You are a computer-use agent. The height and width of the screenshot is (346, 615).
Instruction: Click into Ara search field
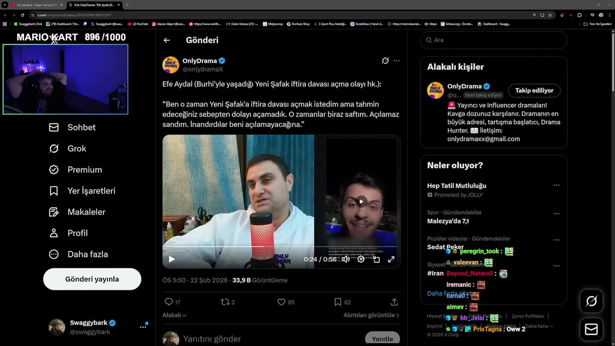pos(494,40)
